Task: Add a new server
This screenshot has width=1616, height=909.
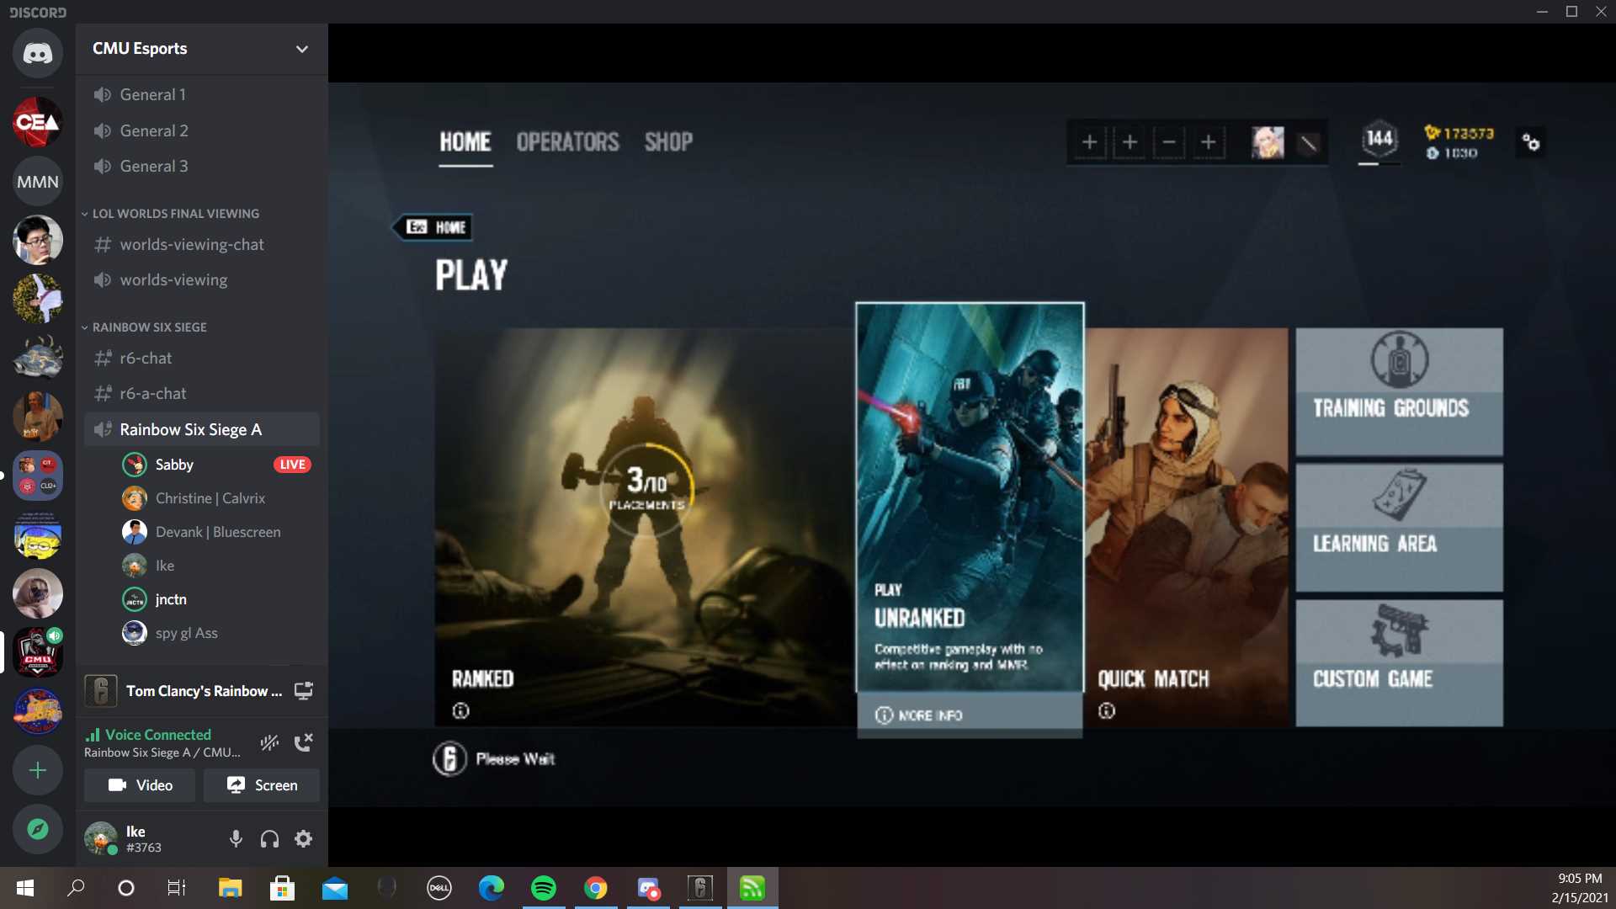Action: [38, 770]
